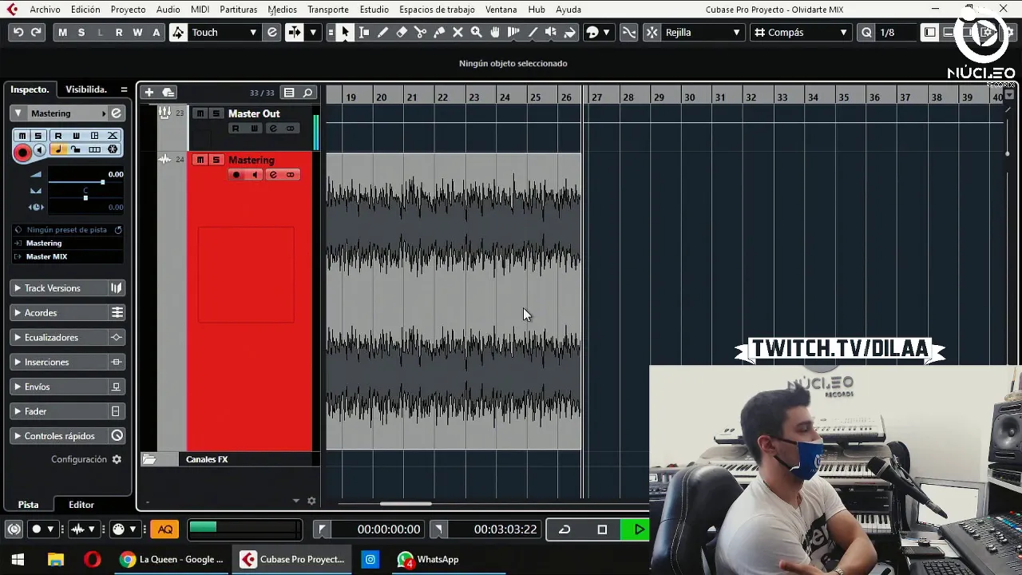Viewport: 1022px width, 575px height.
Task: Open the automation mode 'e' panel button
Action: 272,32
